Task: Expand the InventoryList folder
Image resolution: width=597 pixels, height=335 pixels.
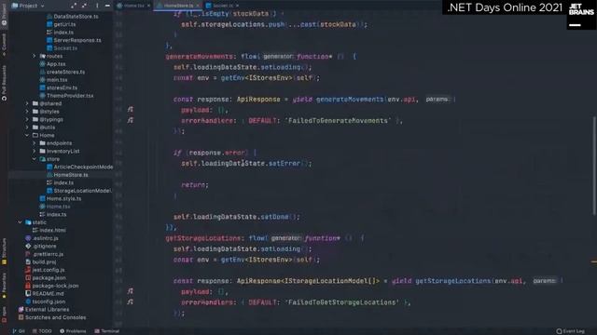Action: 34,151
